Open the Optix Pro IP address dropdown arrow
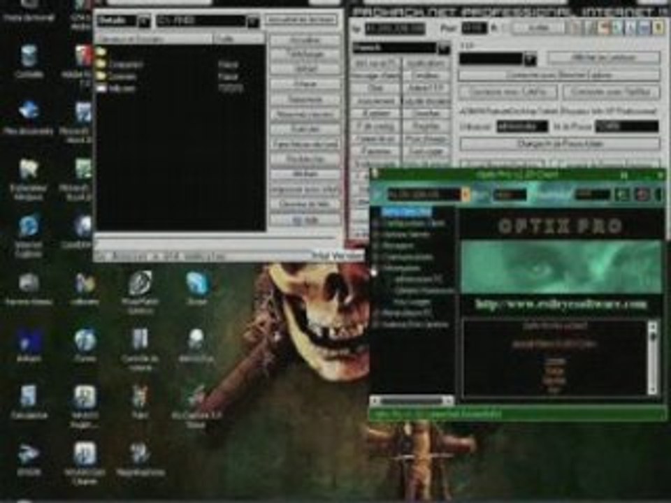This screenshot has width=671, height=503. [466, 195]
